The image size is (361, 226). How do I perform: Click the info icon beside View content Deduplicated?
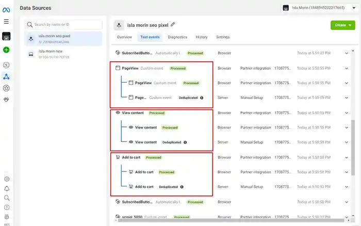coord(185,142)
